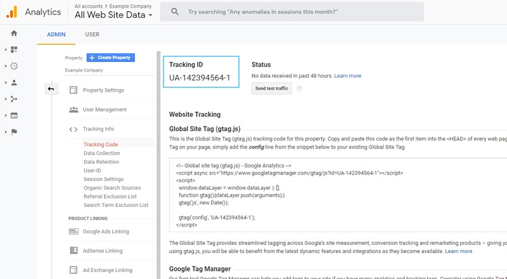Viewport: 507px width, 279px height.
Task: Open AdSense Linking
Action: 103,251
